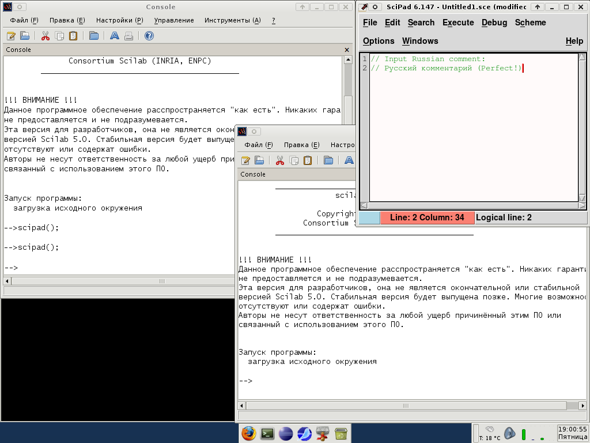Click the Print icon in back Console toolbar
590x443 pixels.
[x=128, y=36]
